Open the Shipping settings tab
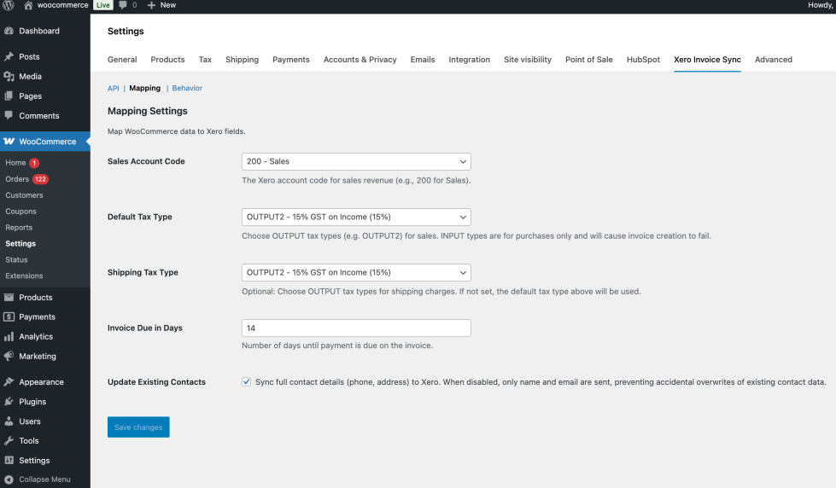Image resolution: width=836 pixels, height=488 pixels. [242, 60]
